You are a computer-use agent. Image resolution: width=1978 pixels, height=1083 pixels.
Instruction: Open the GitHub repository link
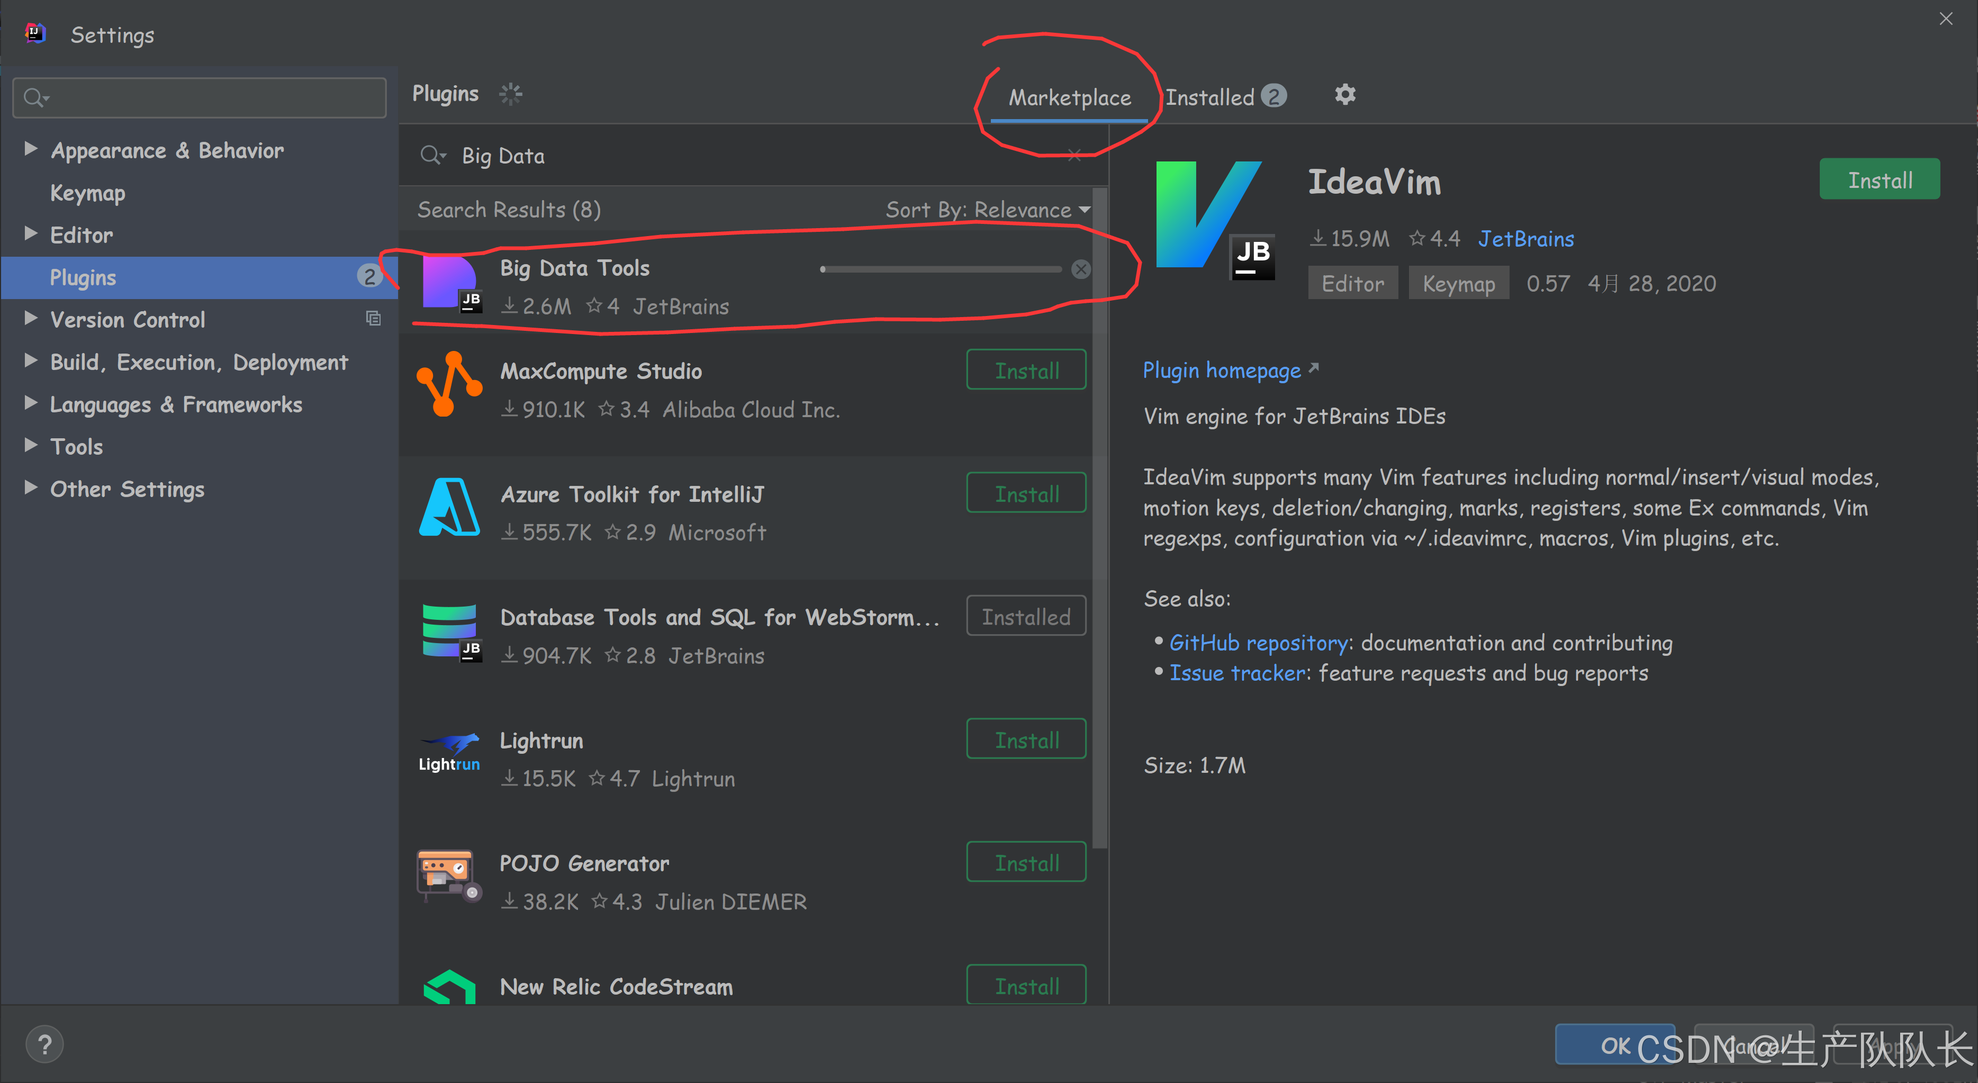tap(1258, 643)
